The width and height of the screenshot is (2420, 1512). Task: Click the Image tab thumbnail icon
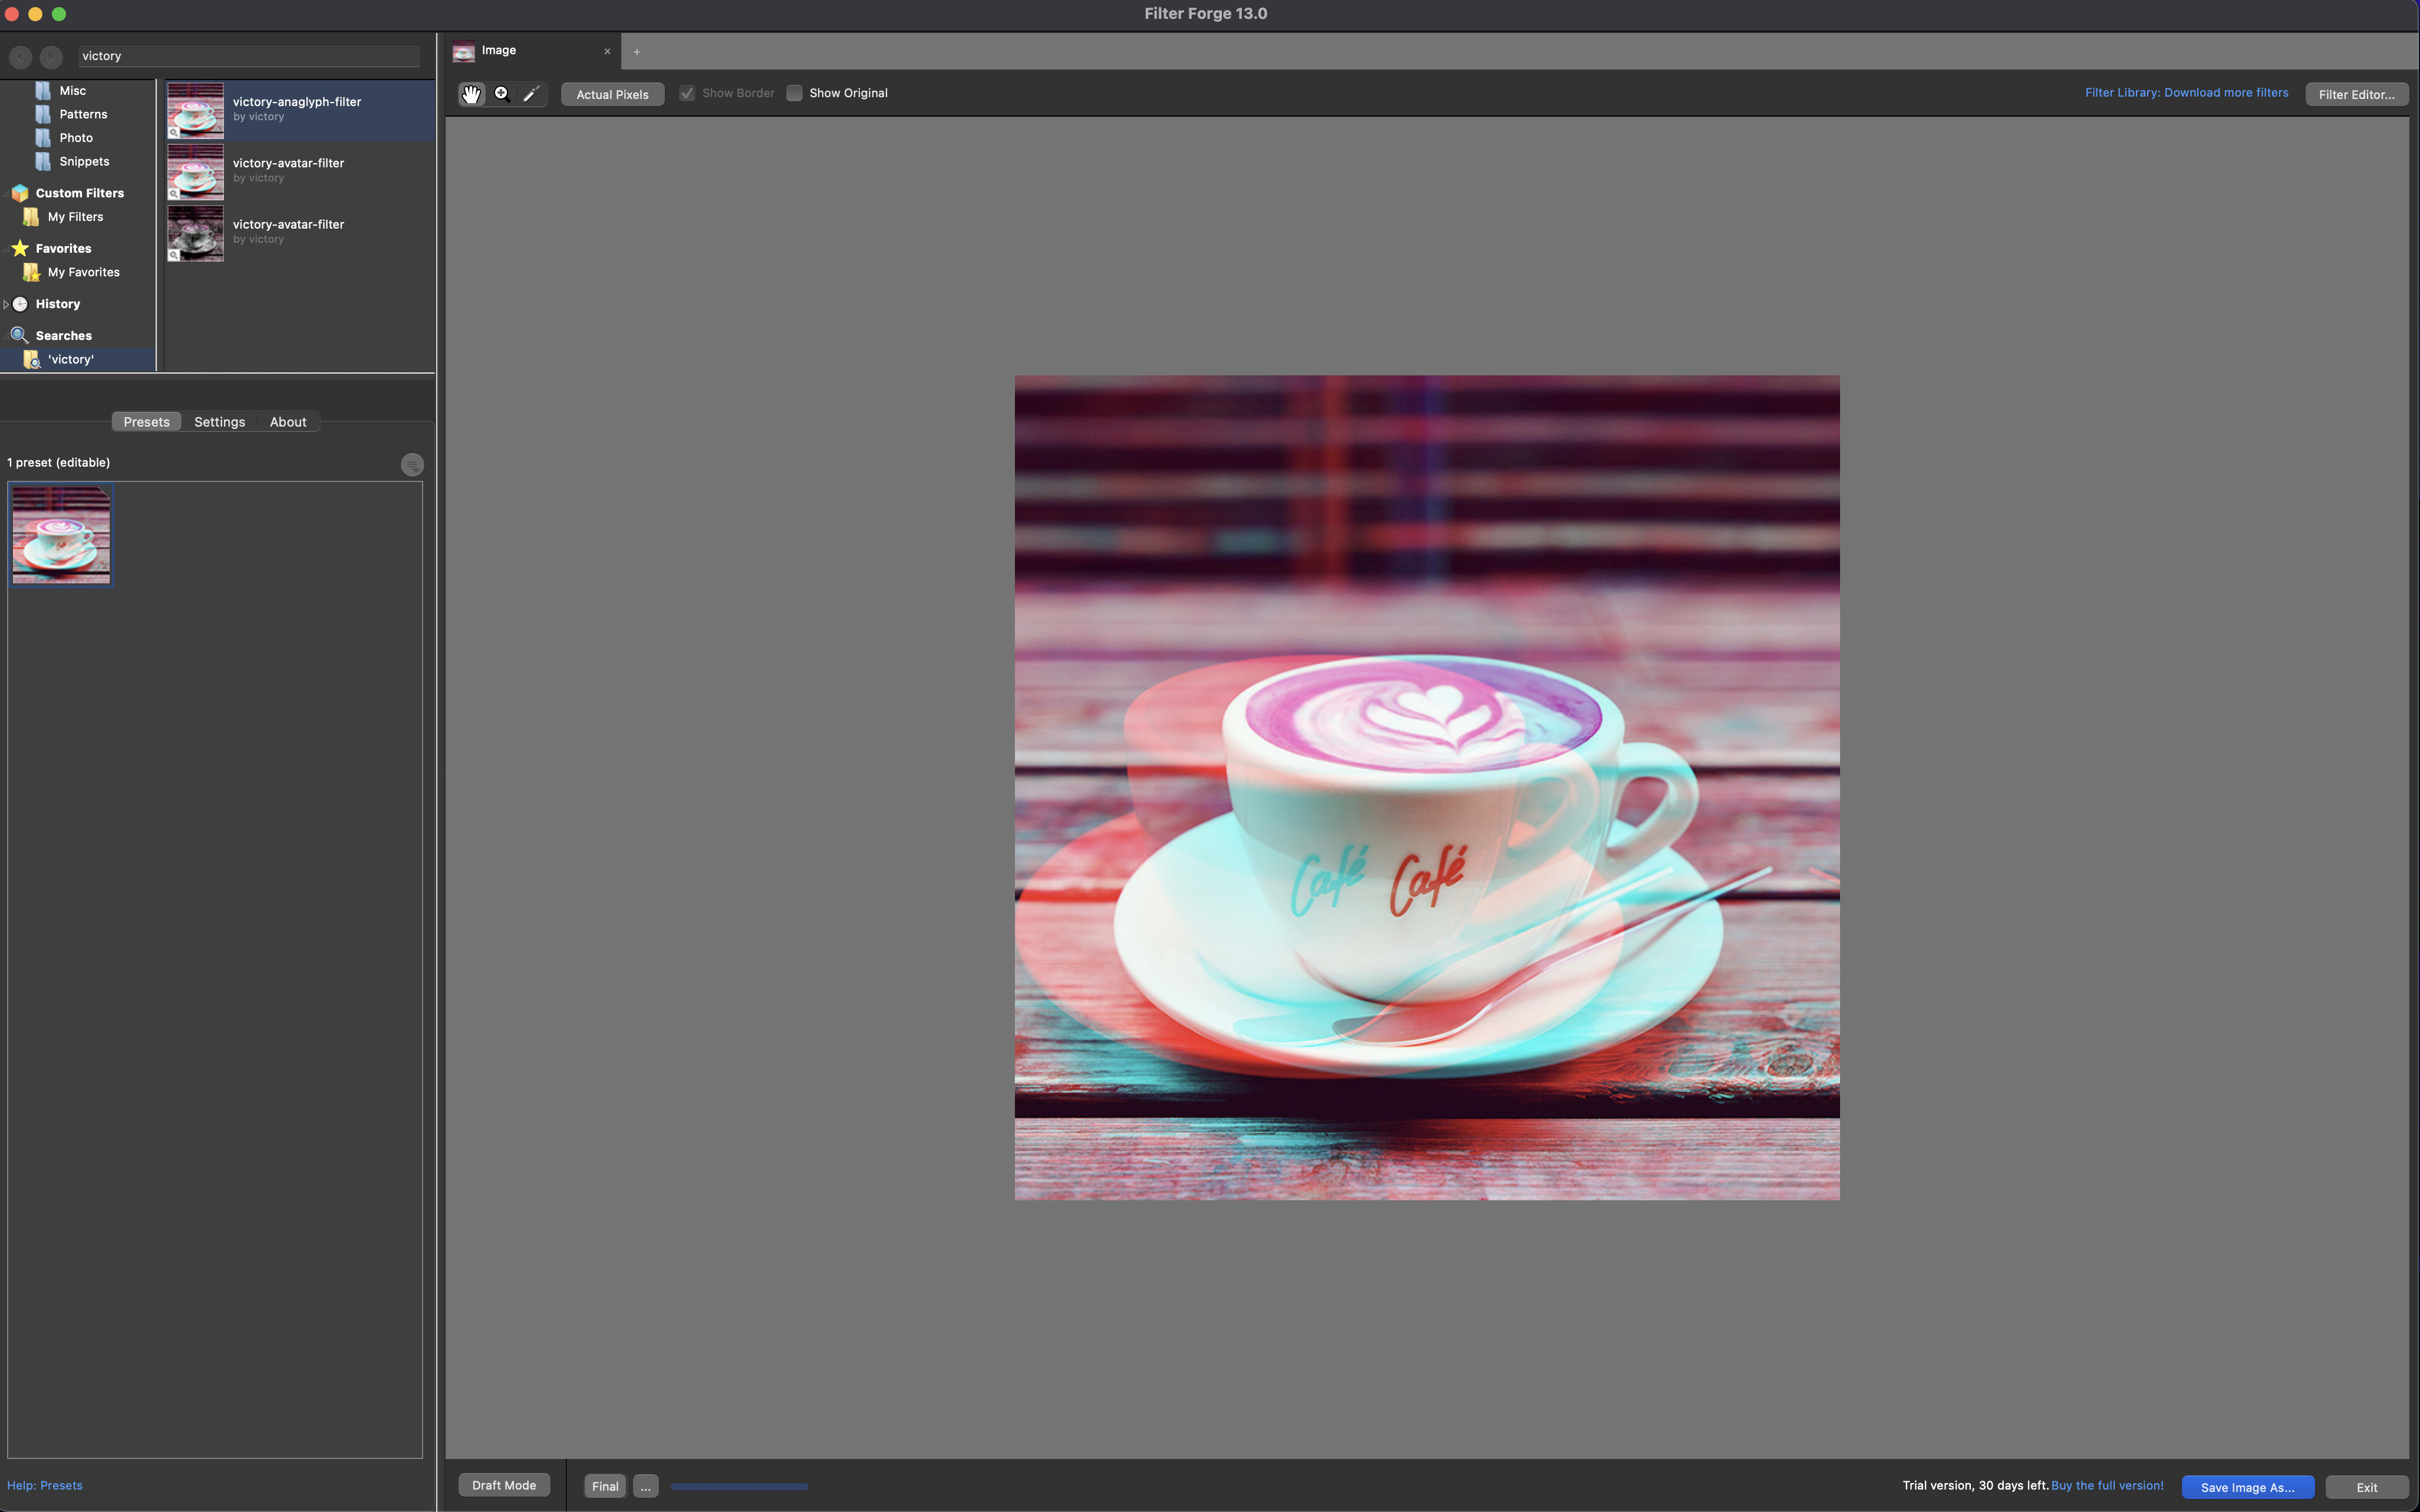click(x=464, y=51)
